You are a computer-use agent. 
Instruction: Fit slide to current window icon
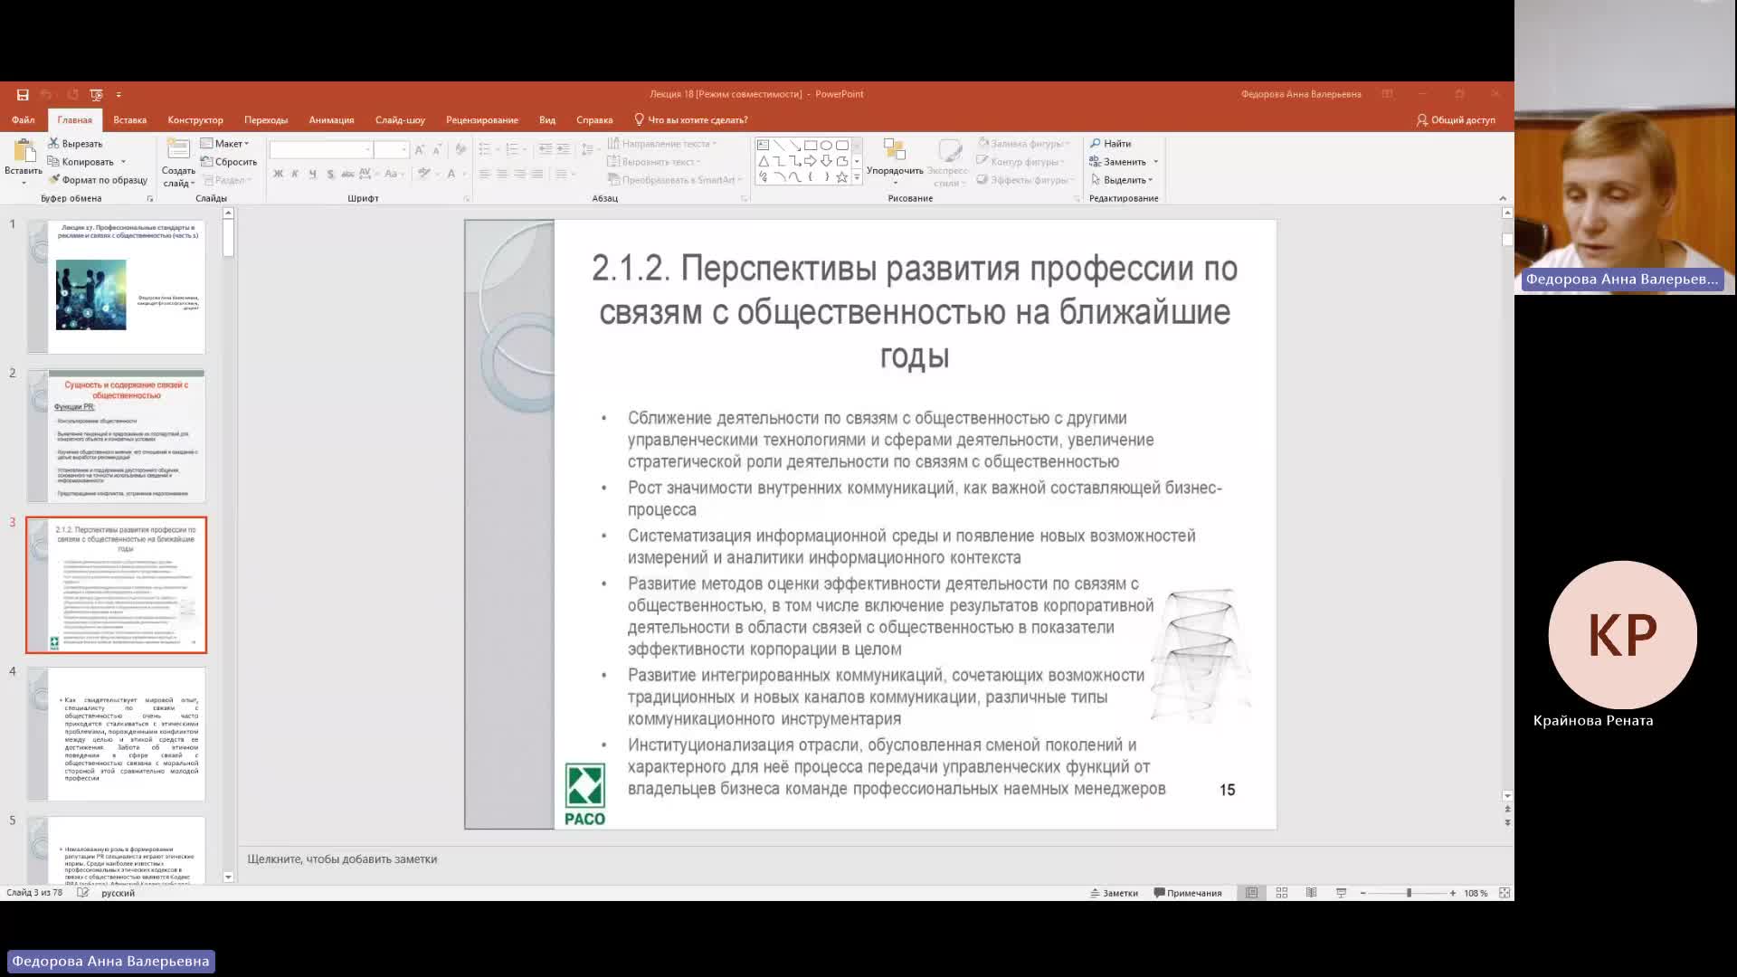[1504, 893]
